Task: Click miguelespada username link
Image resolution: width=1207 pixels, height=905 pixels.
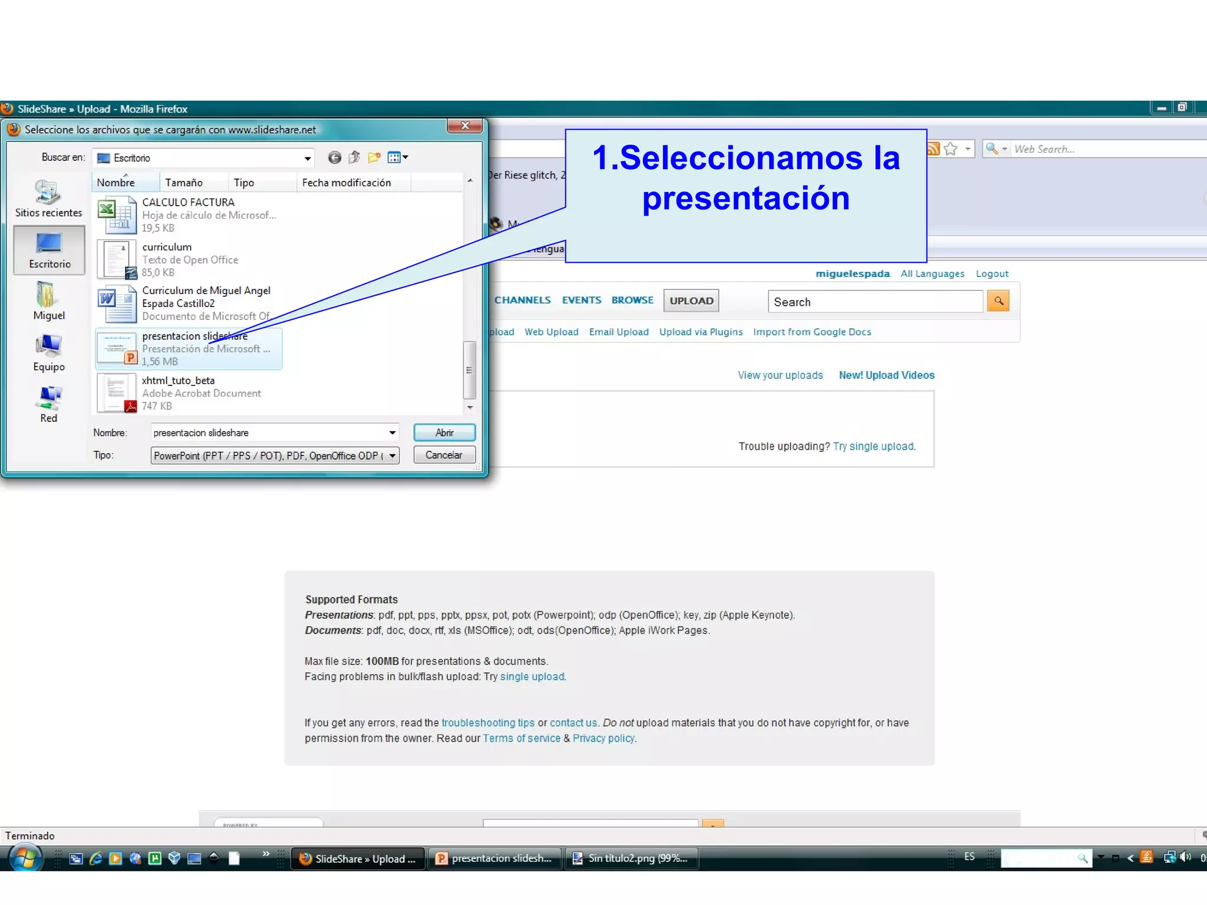Action: (853, 273)
